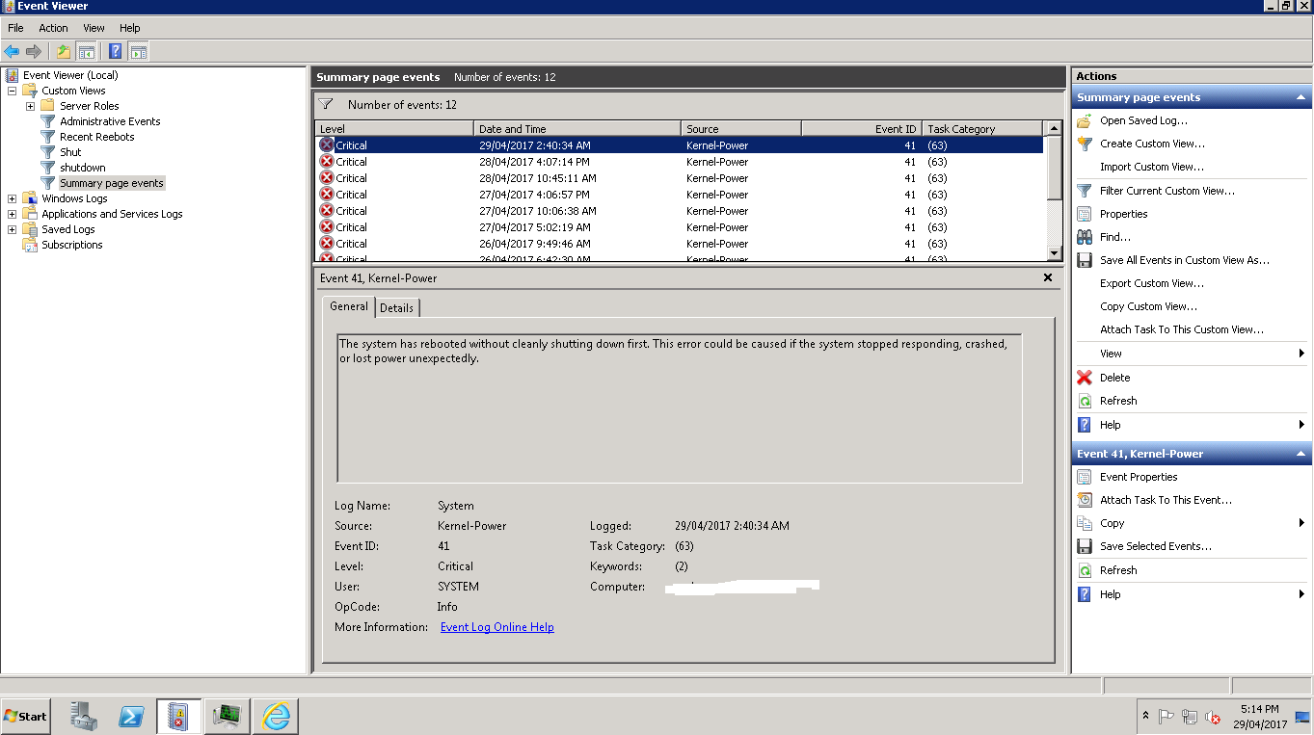The width and height of the screenshot is (1314, 735).
Task: Open the Event Log Online Help link
Action: pos(496,626)
